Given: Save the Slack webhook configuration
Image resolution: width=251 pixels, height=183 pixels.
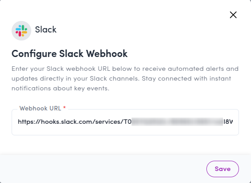Looking at the screenshot, I should click(x=222, y=169).
